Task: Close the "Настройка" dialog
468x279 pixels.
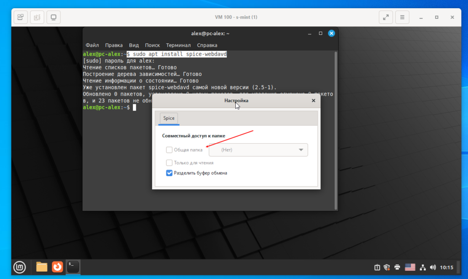Action: [314, 101]
